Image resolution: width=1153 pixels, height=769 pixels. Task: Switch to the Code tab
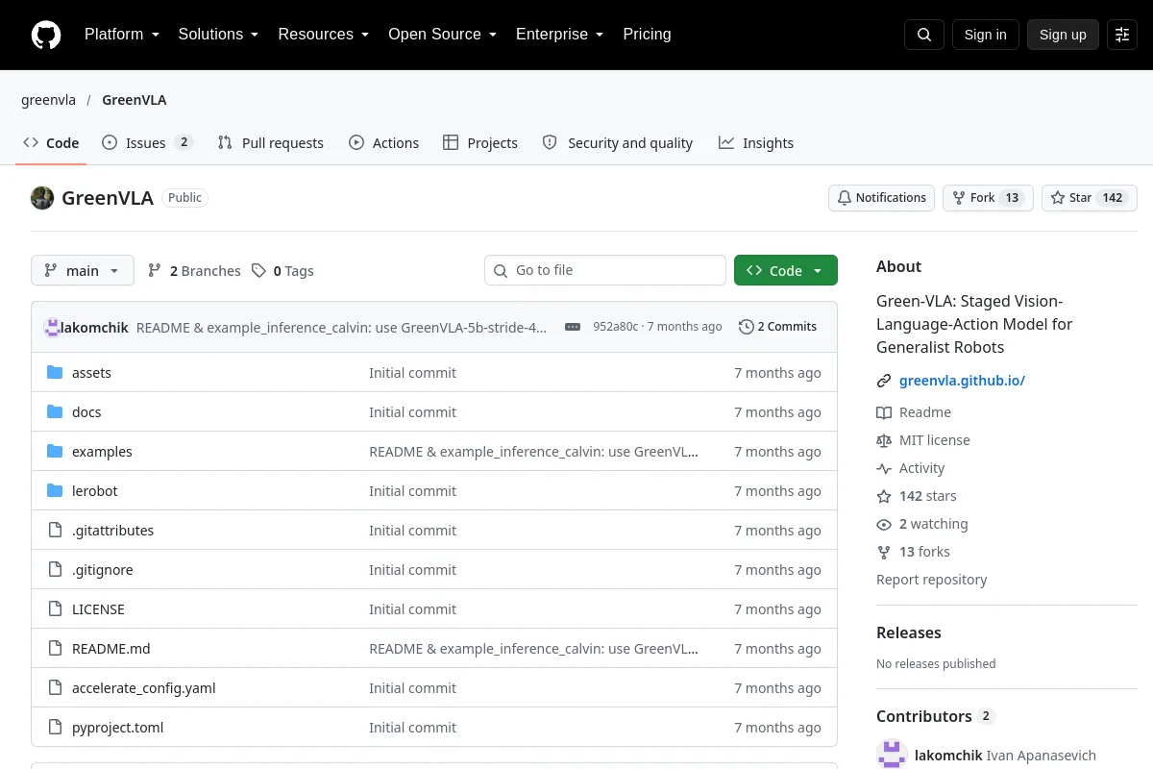(52, 143)
